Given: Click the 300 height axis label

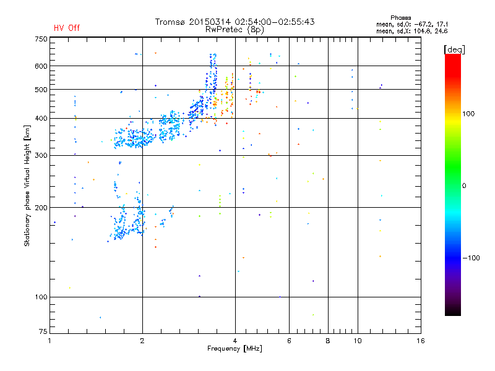Looking at the screenshot, I should click(41, 156).
